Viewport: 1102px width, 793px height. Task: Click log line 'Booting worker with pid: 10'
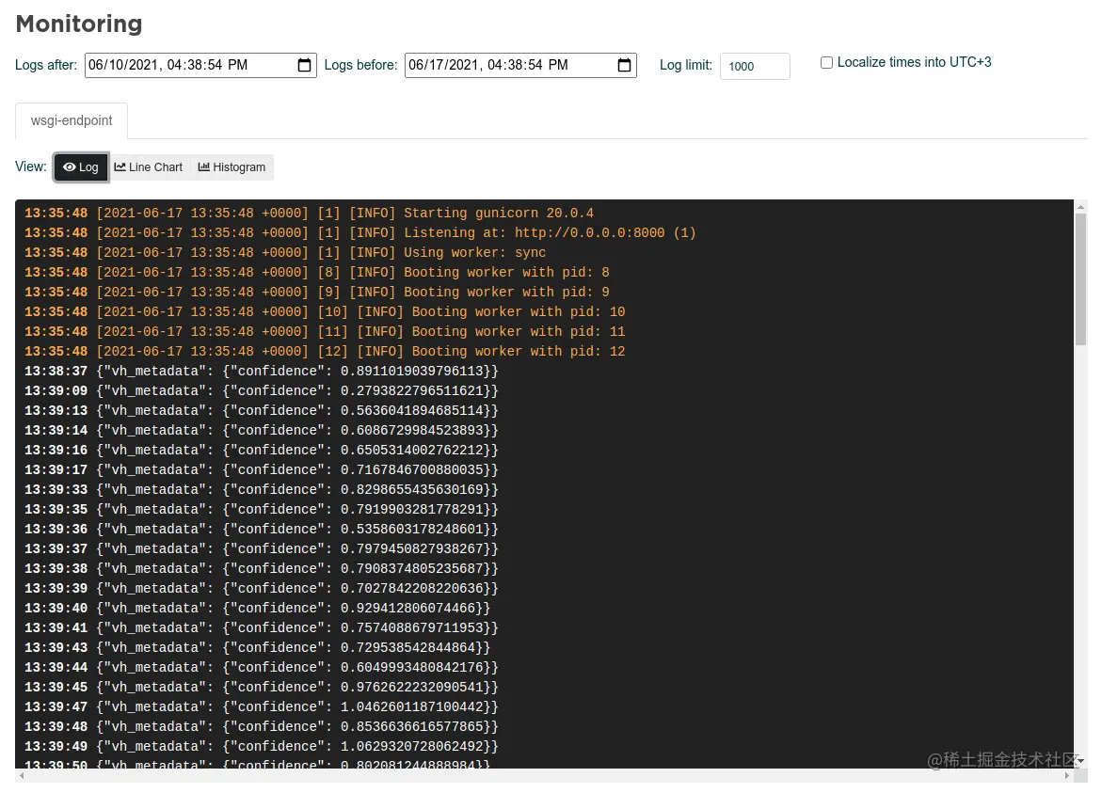pyautogui.click(x=325, y=311)
